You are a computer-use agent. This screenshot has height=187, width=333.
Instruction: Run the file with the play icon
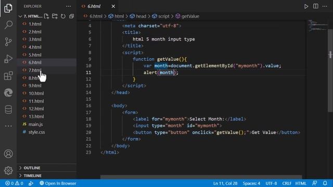pos(306,6)
